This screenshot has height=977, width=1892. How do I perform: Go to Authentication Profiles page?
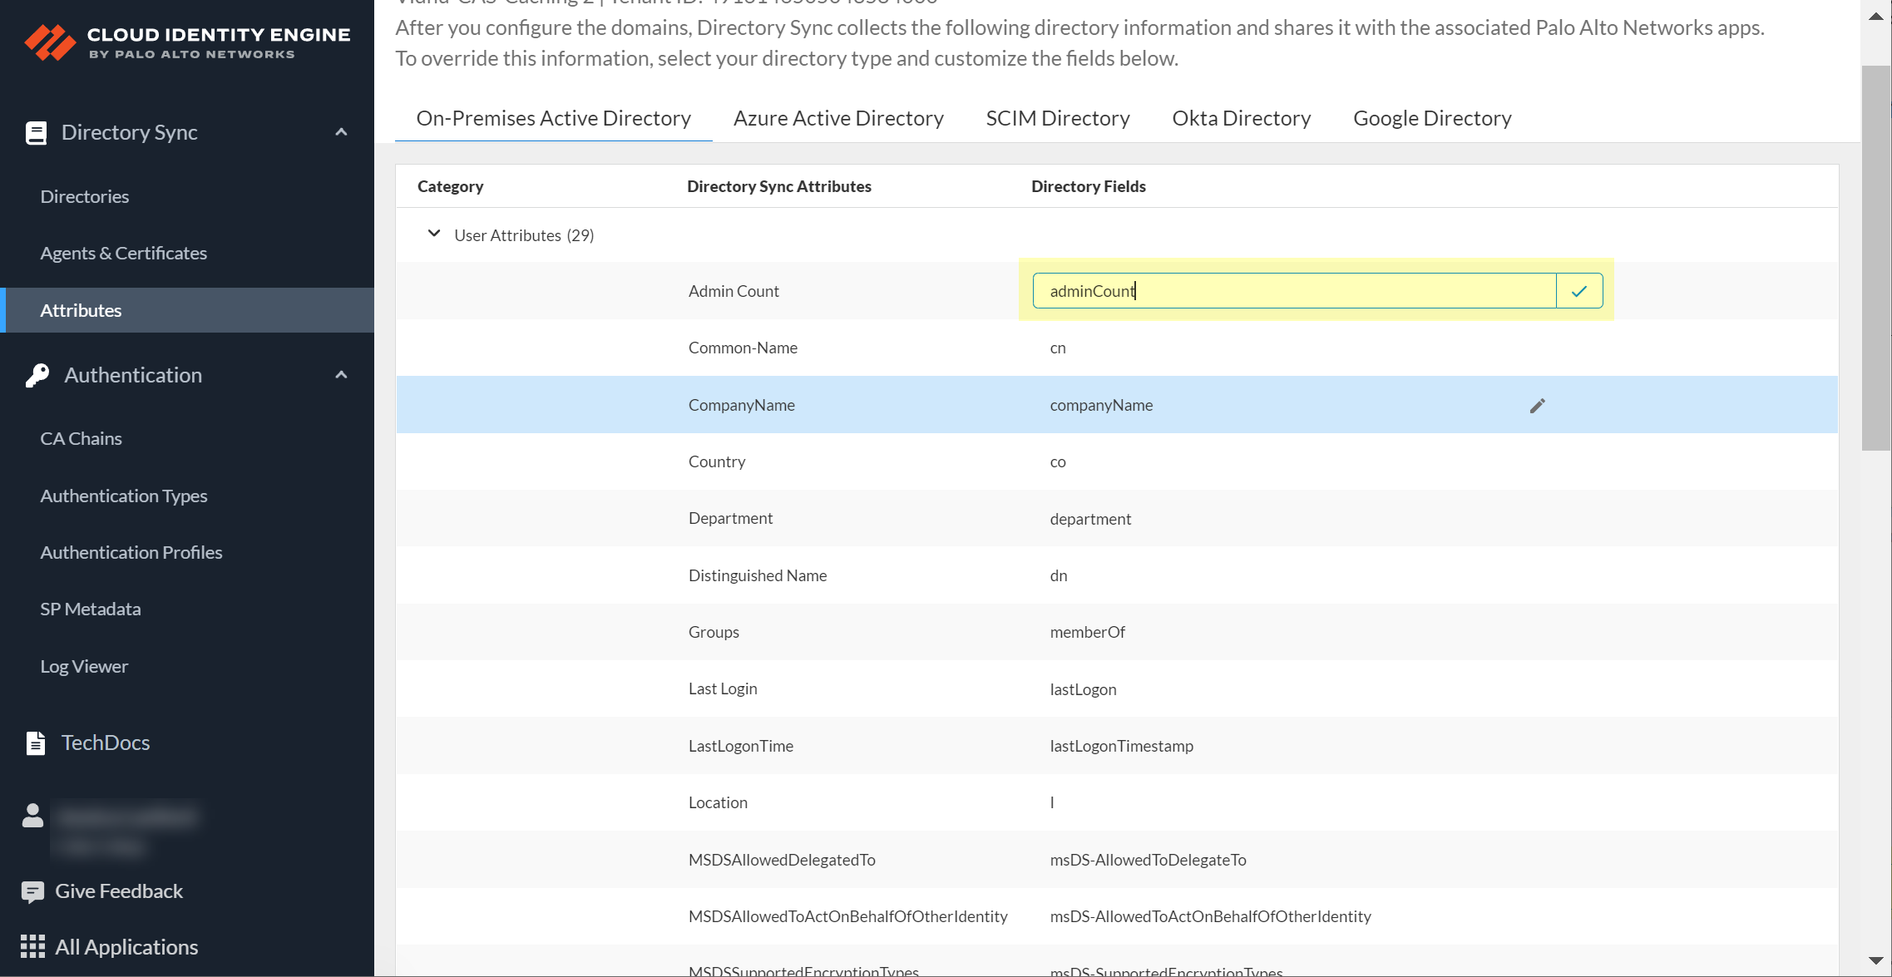(131, 552)
